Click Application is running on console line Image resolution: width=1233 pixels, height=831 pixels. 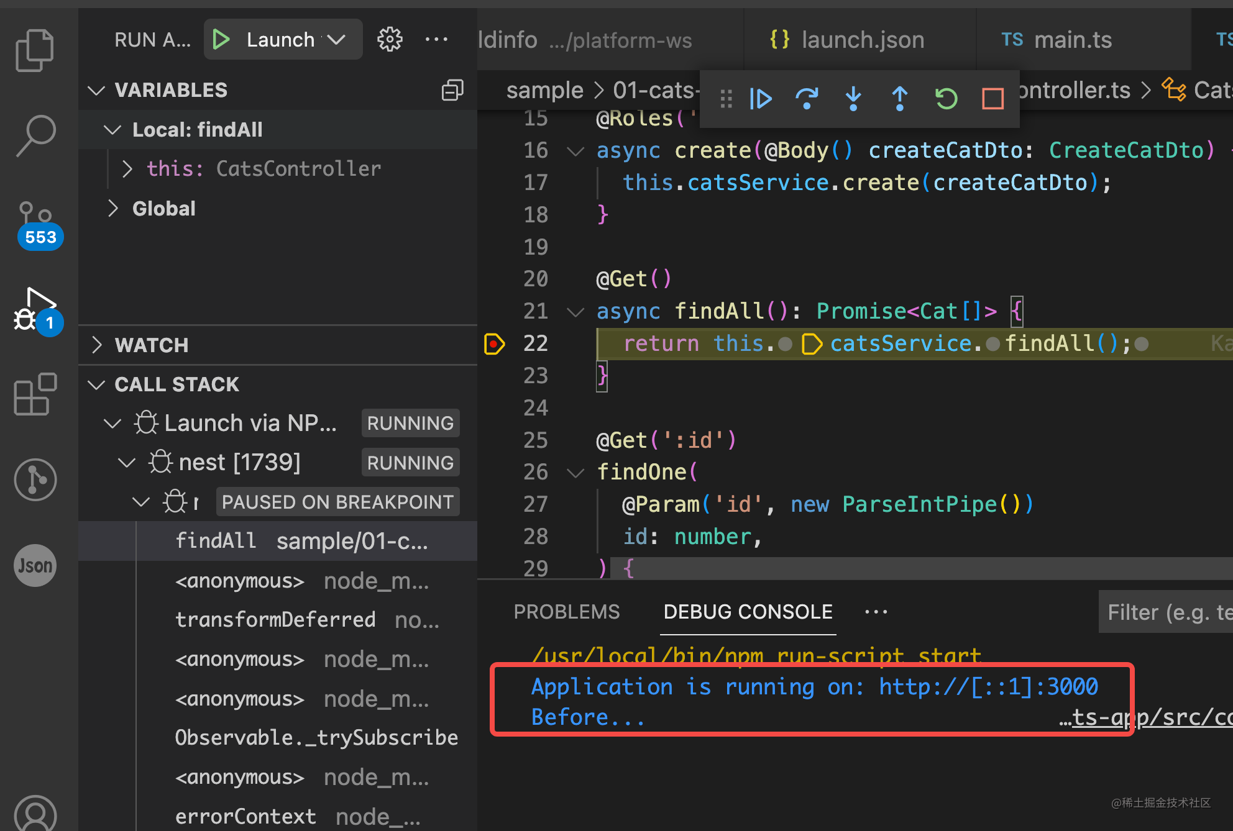pos(814,688)
